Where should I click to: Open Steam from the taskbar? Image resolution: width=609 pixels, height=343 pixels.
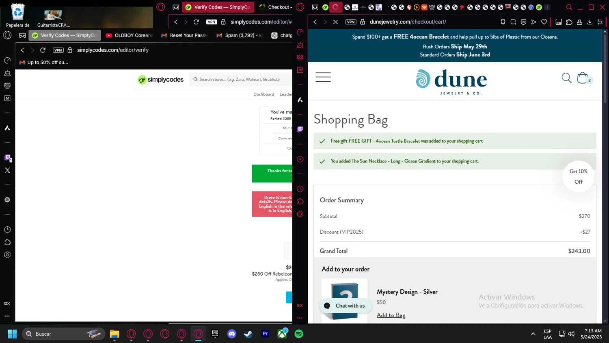point(248,334)
